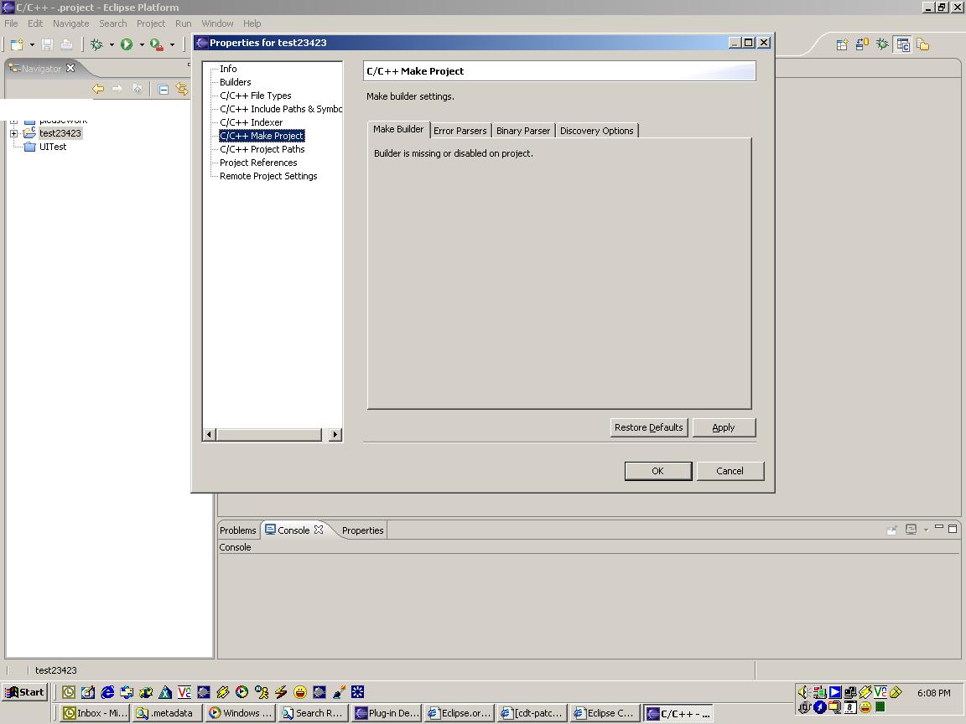The height and width of the screenshot is (724, 966).
Task: Launch Windows Media Player from quick launch
Action: 242,692
